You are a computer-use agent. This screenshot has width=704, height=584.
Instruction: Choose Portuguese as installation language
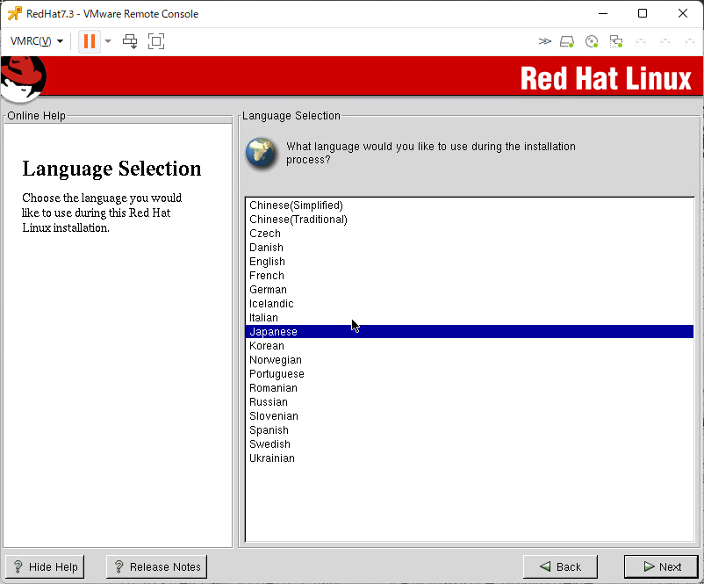click(469, 374)
